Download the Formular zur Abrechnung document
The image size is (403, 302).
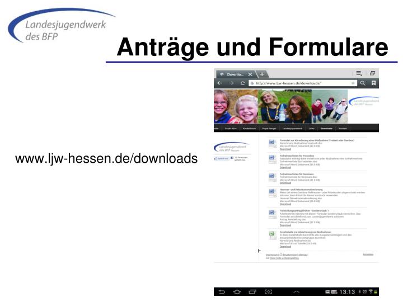coord(285,149)
